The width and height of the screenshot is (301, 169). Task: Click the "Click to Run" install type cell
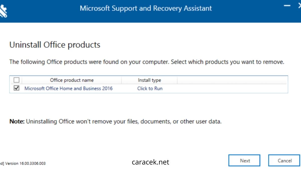pyautogui.click(x=150, y=88)
